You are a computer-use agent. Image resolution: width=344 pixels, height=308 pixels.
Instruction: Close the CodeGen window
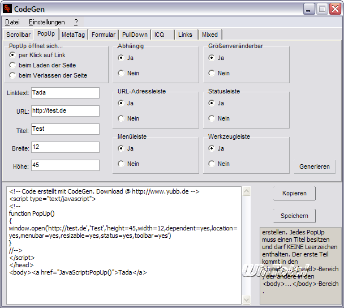[335, 9]
